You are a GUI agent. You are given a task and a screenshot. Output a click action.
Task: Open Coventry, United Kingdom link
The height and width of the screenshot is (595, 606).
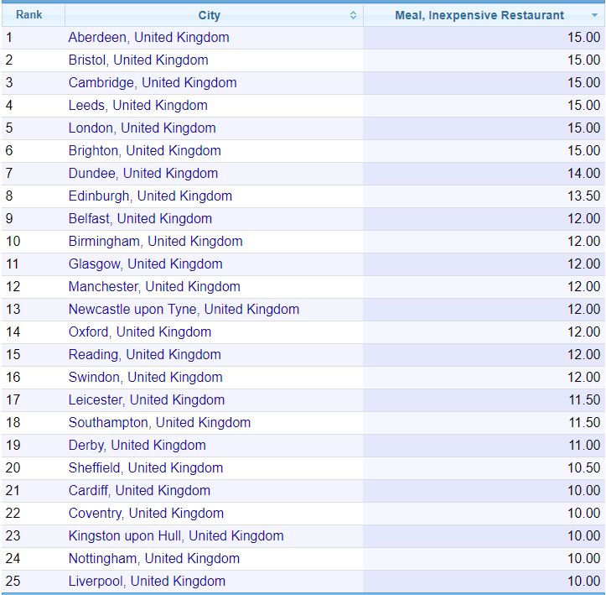tap(146, 513)
